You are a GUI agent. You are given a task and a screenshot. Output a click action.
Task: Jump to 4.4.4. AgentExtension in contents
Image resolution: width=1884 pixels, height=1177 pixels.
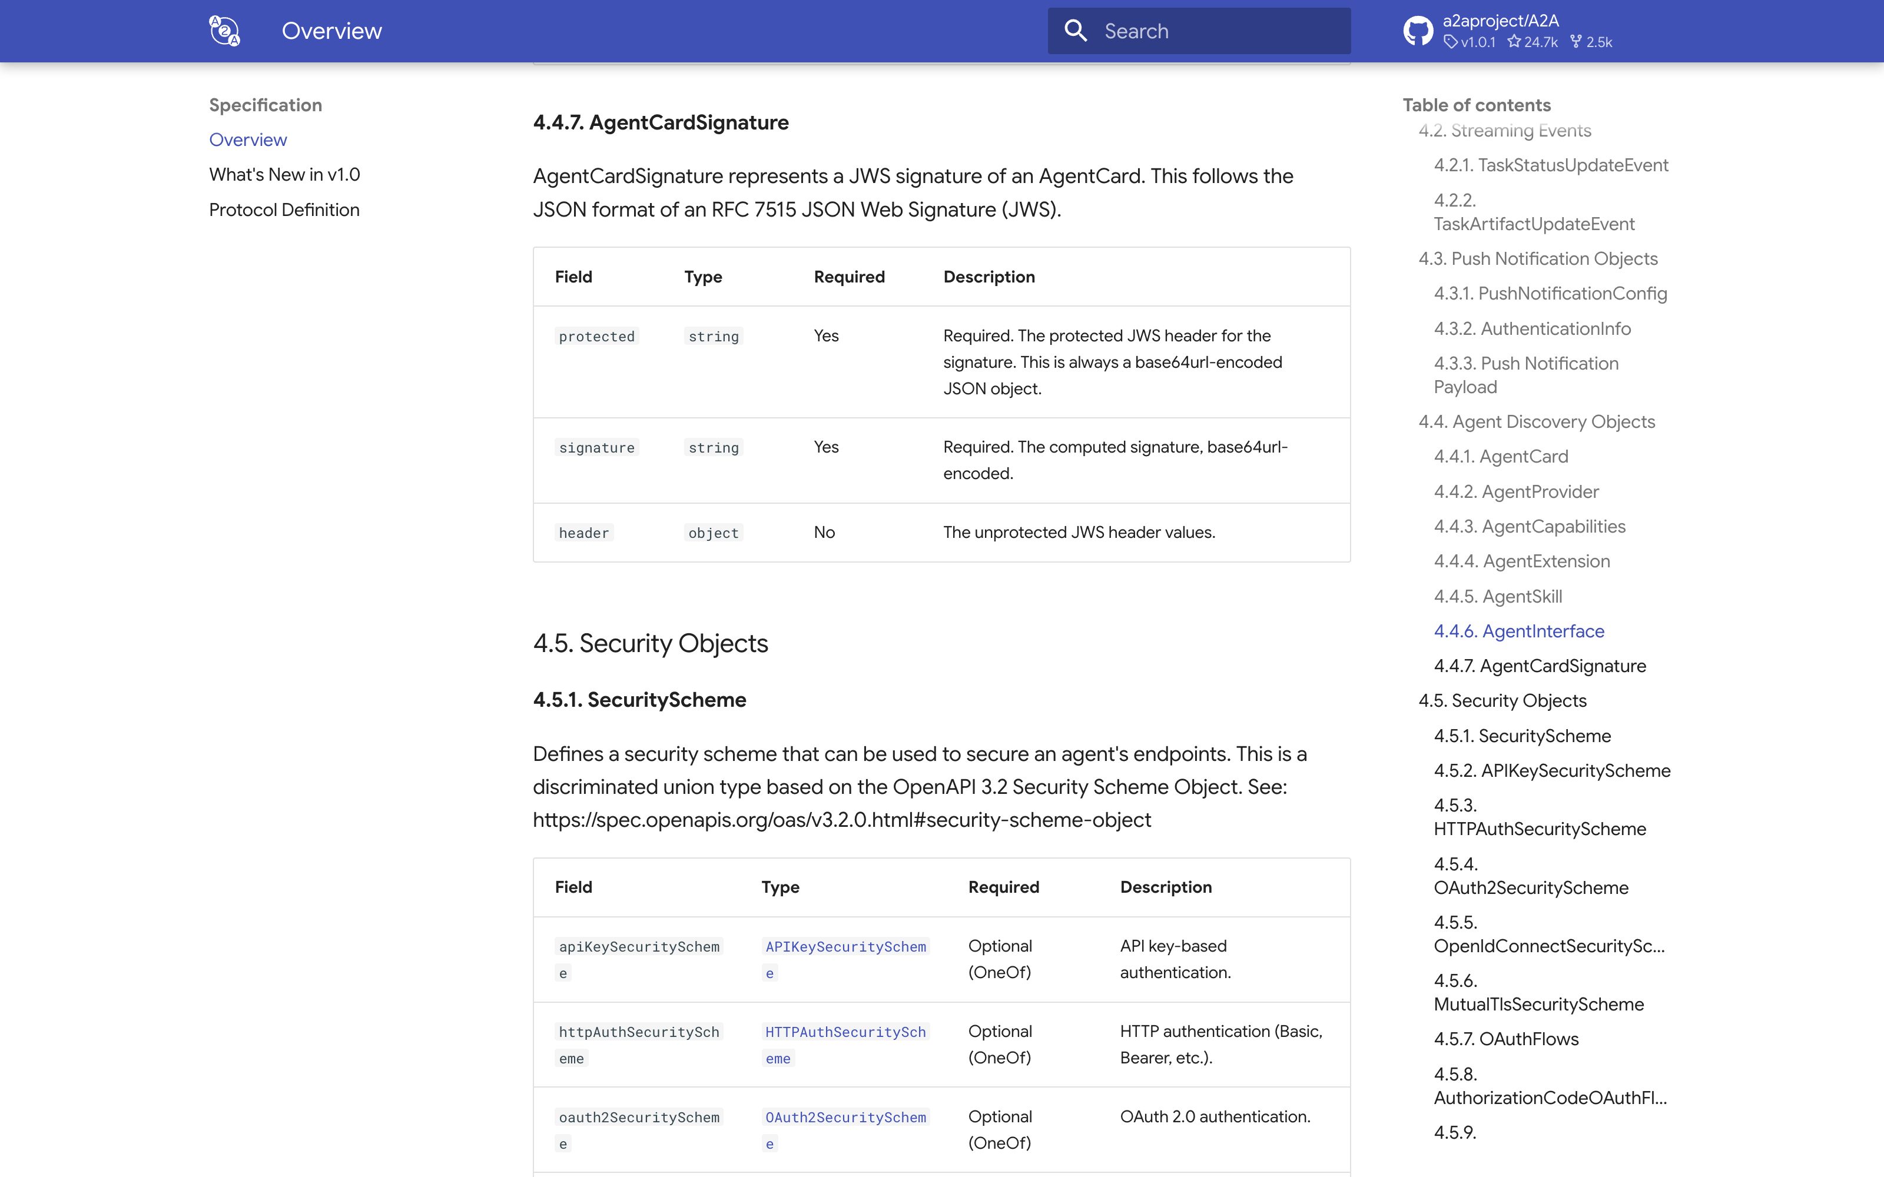pyautogui.click(x=1522, y=561)
